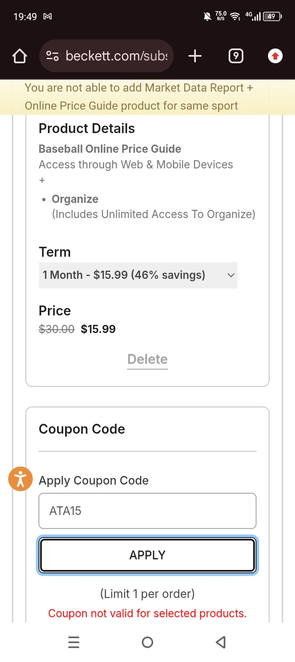295x662 pixels.
Task: Tap the muted notifications bell icon
Action: 207,16
